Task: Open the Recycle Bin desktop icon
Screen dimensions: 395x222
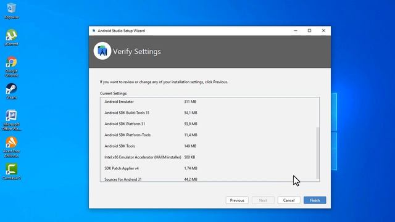Action: coord(11,11)
